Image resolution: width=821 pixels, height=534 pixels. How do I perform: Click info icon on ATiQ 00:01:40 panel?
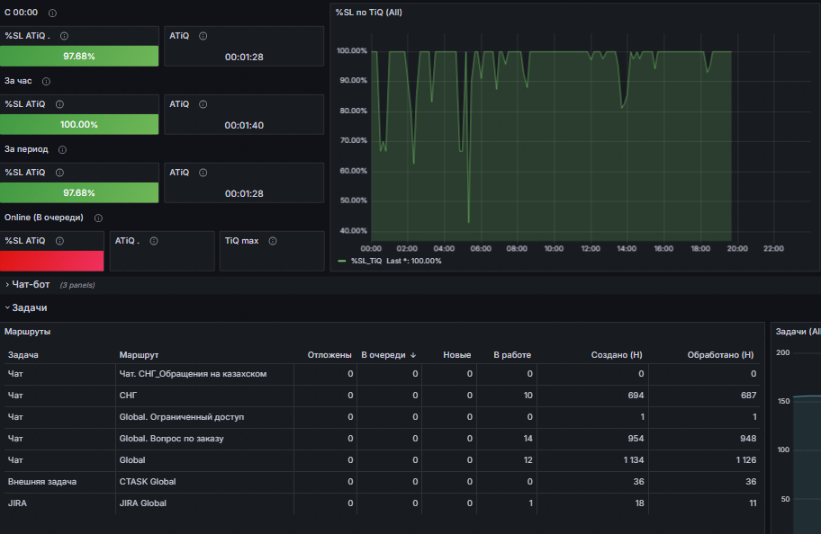(x=203, y=104)
